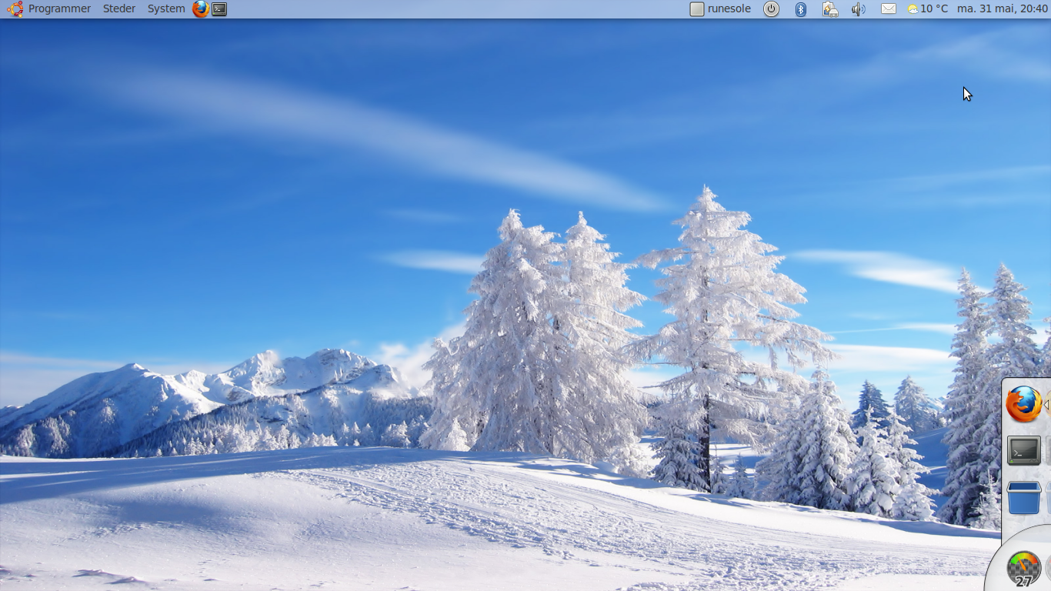Open the power/shutdown menu icon
Viewport: 1051px width, 591px height.
tap(771, 9)
